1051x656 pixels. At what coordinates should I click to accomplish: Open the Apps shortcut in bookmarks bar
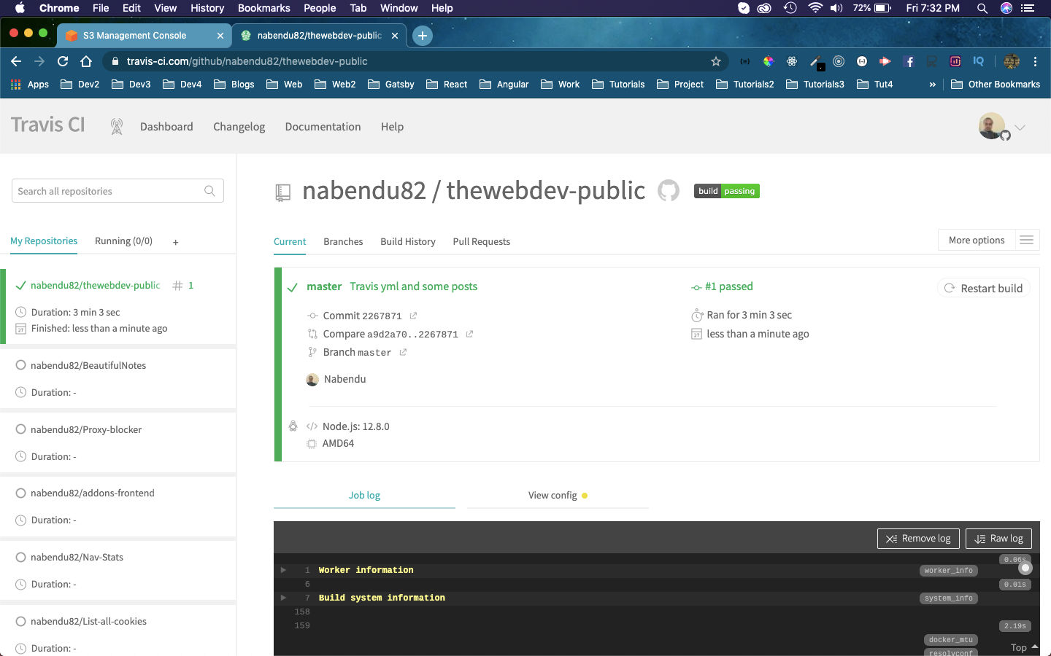pos(30,85)
